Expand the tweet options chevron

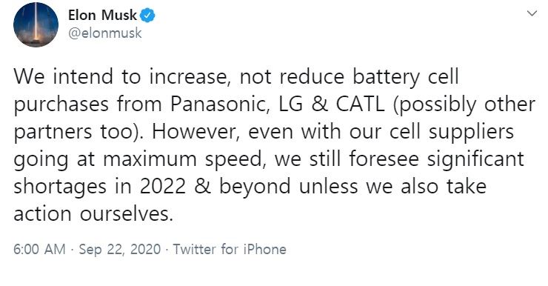[x=532, y=13]
